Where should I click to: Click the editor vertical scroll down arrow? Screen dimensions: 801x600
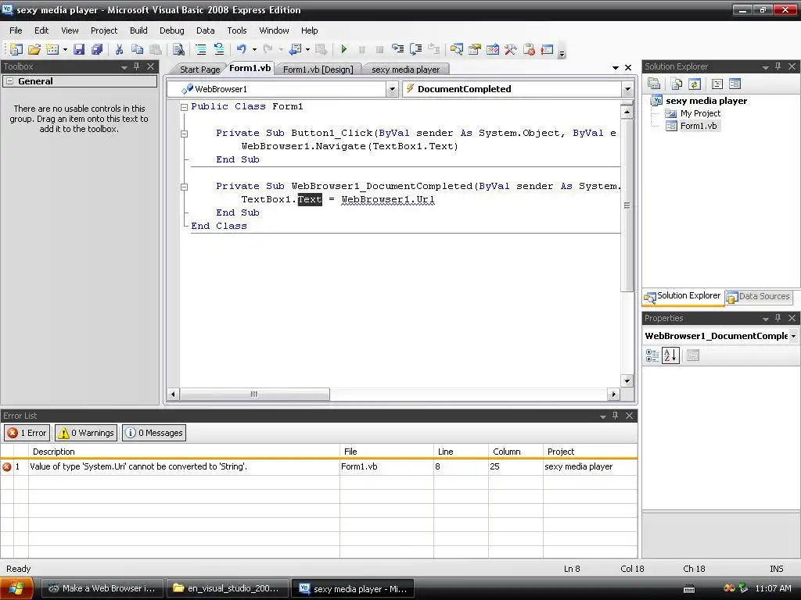click(627, 380)
